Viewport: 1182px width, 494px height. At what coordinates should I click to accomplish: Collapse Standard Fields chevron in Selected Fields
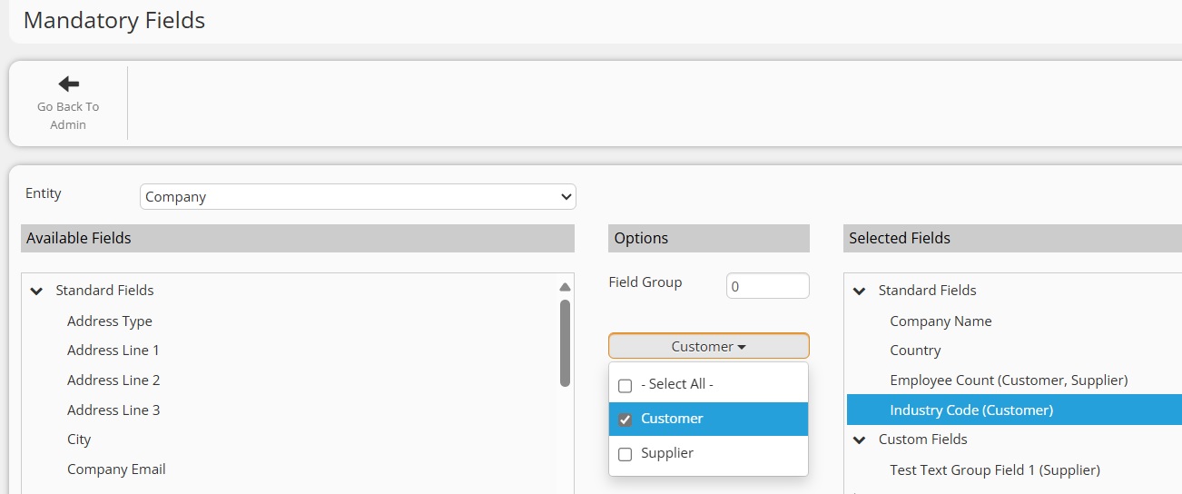pos(859,291)
